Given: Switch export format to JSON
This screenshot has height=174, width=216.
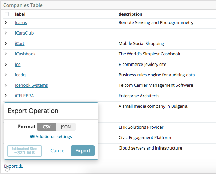Looking at the screenshot, I should [66, 127].
